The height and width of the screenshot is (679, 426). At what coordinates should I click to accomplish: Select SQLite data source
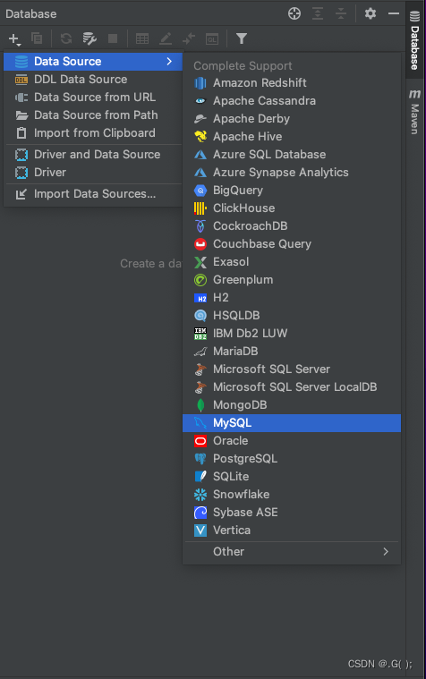pos(292,476)
